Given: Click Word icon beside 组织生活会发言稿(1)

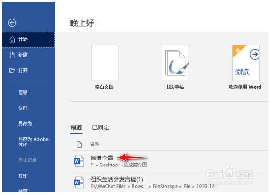Looking at the screenshot, I should pyautogui.click(x=79, y=182).
